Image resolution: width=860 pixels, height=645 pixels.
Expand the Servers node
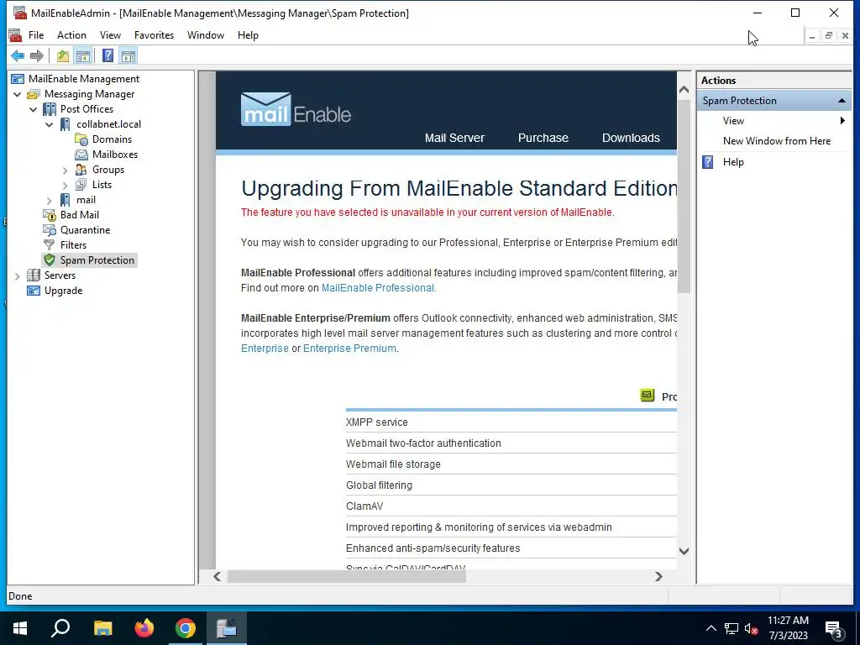tap(17, 275)
